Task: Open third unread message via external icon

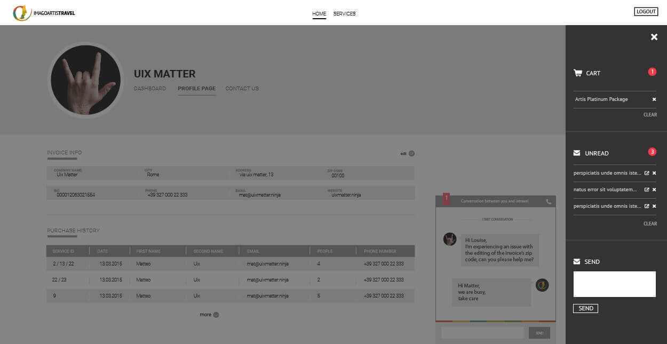Action: tap(647, 206)
